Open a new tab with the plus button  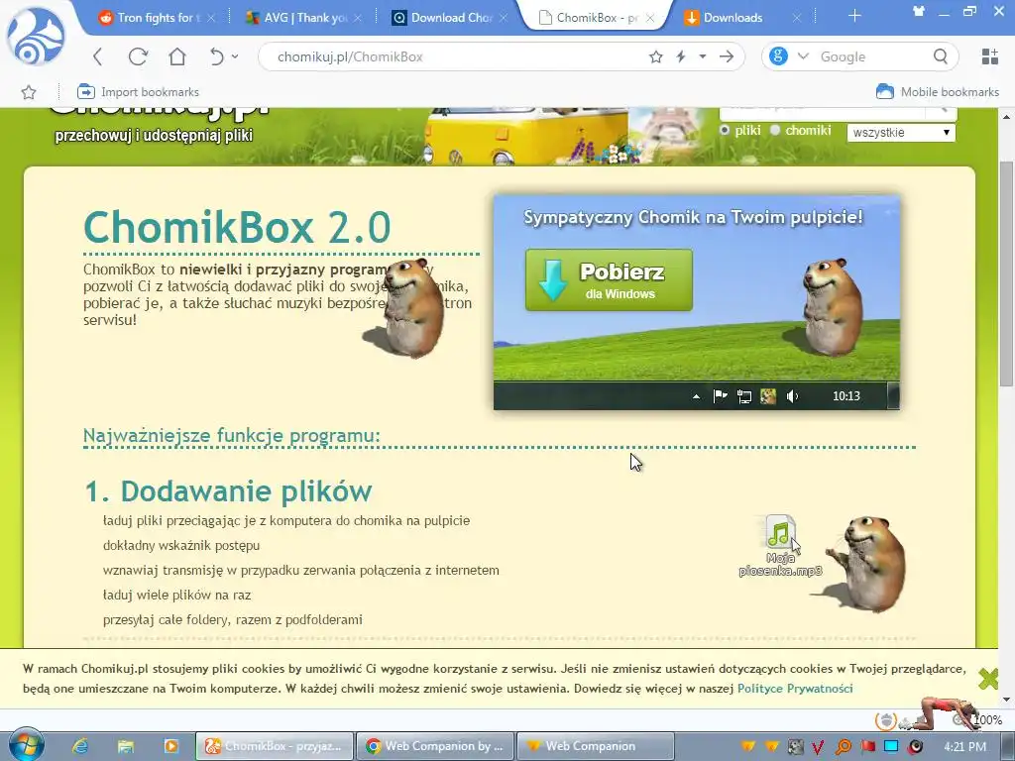pos(854,16)
